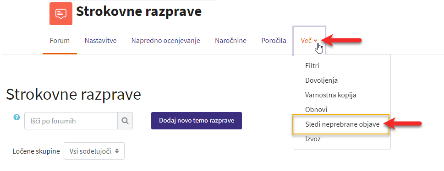Click the orange forum activity icon
The height and width of the screenshot is (171, 444).
point(61,14)
